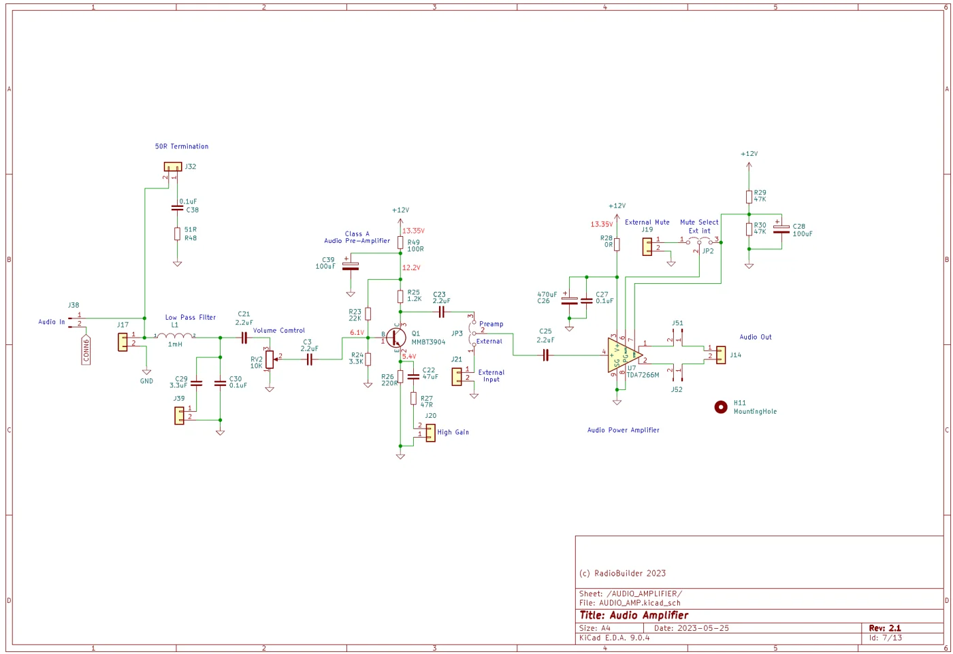Click the C21 2.2uF capacitor symbol

(x=243, y=337)
